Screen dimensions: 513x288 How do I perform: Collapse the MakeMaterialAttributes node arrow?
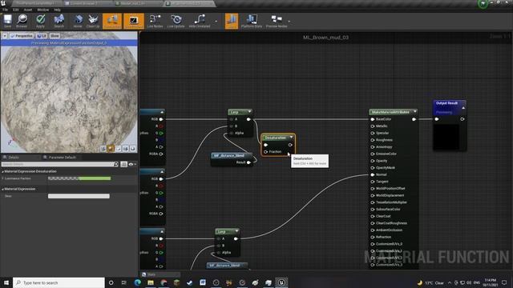click(x=415, y=112)
